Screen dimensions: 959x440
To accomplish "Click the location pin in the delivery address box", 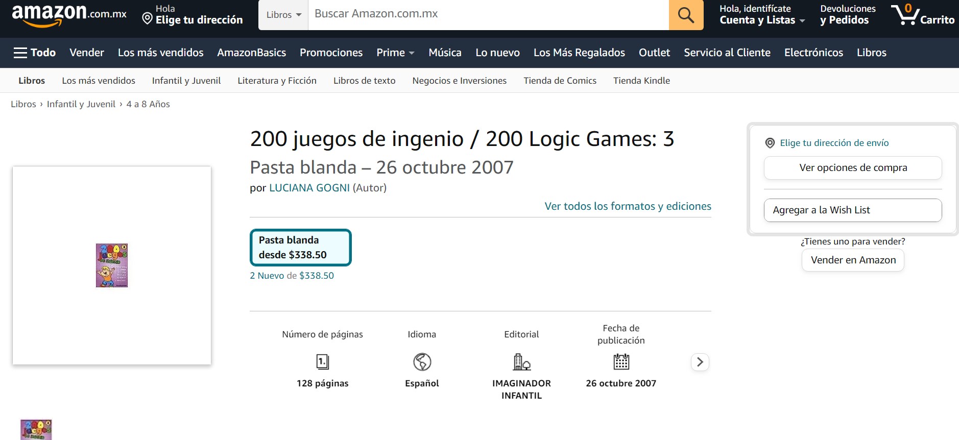I will (x=770, y=143).
